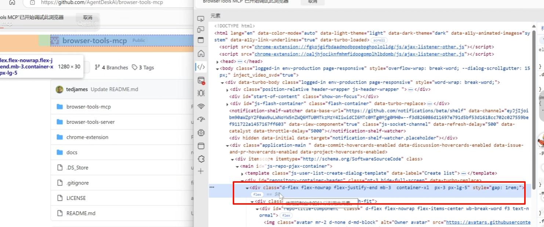The image size is (544, 227).
Task: Select the notification-shelf-watcher element line
Action: click(379, 121)
